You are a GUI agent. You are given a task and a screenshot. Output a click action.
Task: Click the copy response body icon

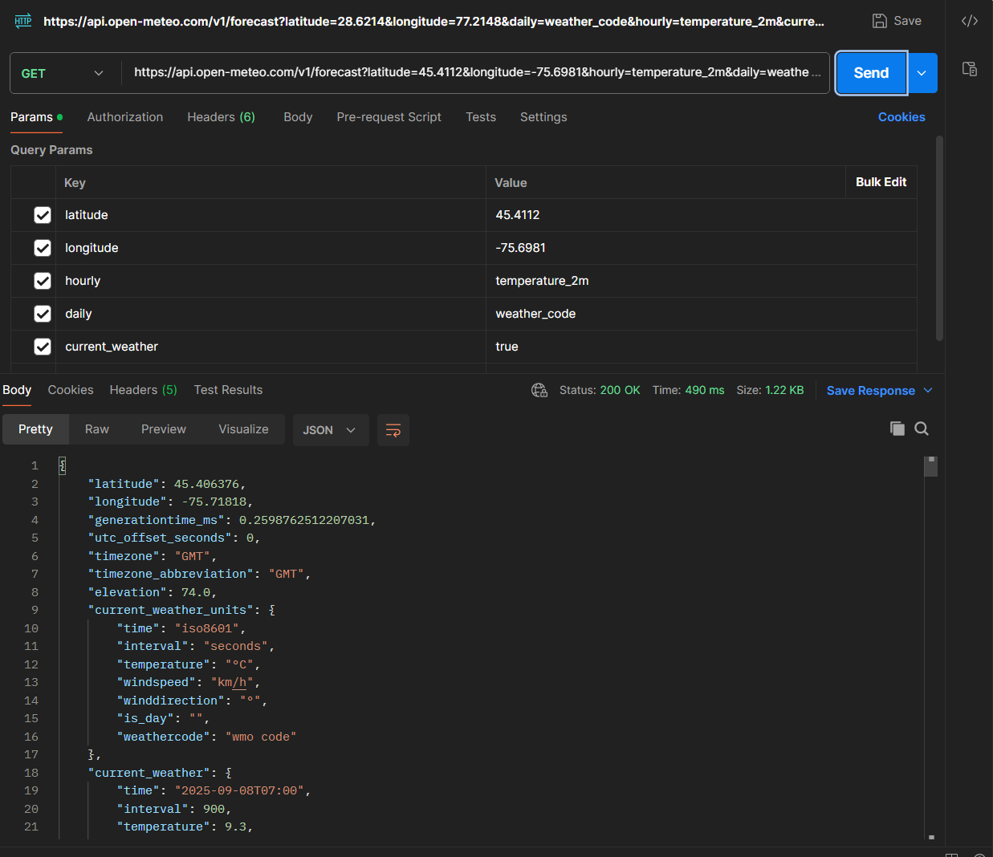coord(897,428)
